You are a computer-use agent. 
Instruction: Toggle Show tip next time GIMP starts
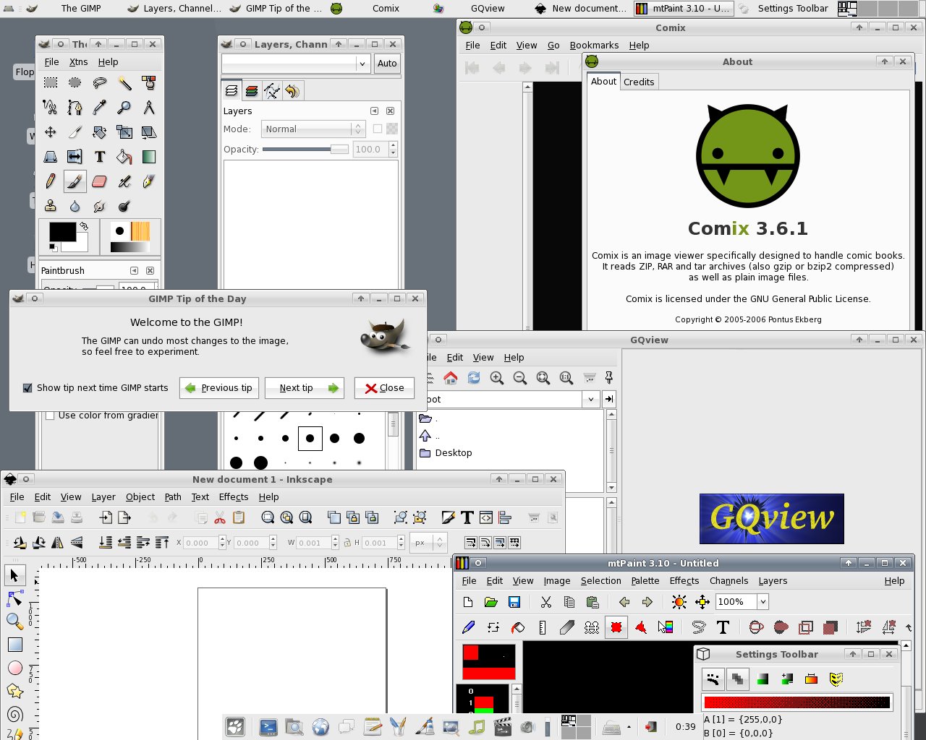coord(27,388)
